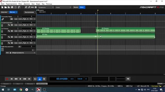Mute the Acoustic Piano track
The height and width of the screenshot is (92, 165).
[x=16, y=19]
